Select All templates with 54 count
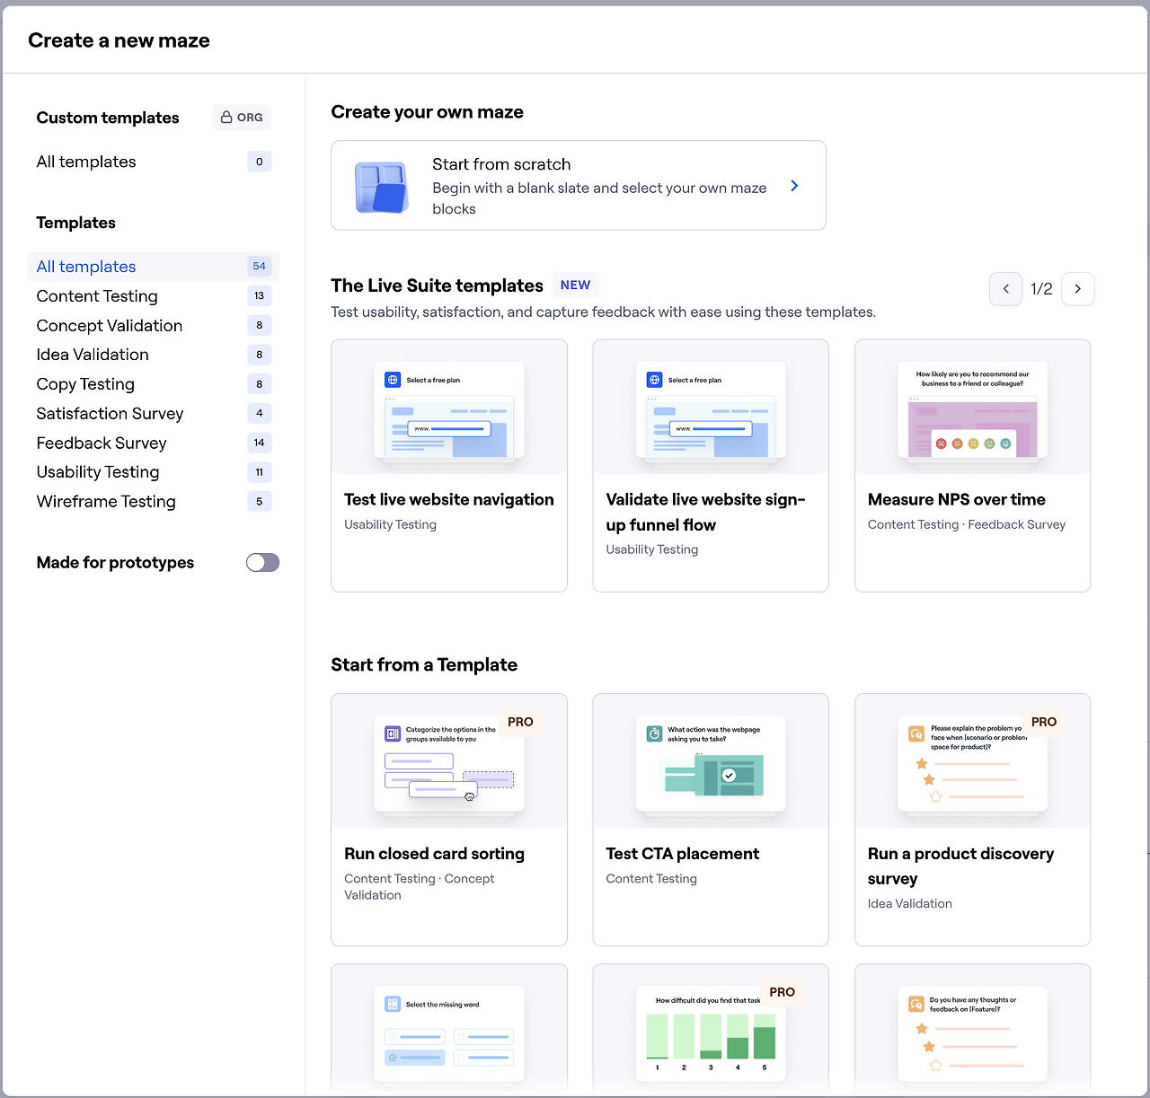Screen dimensions: 1150x1098 154,267
